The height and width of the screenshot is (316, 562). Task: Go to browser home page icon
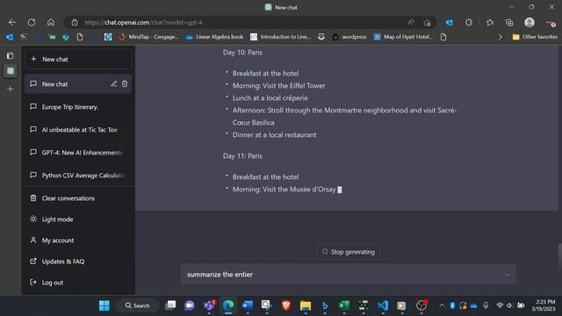[x=51, y=22]
